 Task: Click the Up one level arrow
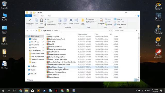tap(36, 30)
